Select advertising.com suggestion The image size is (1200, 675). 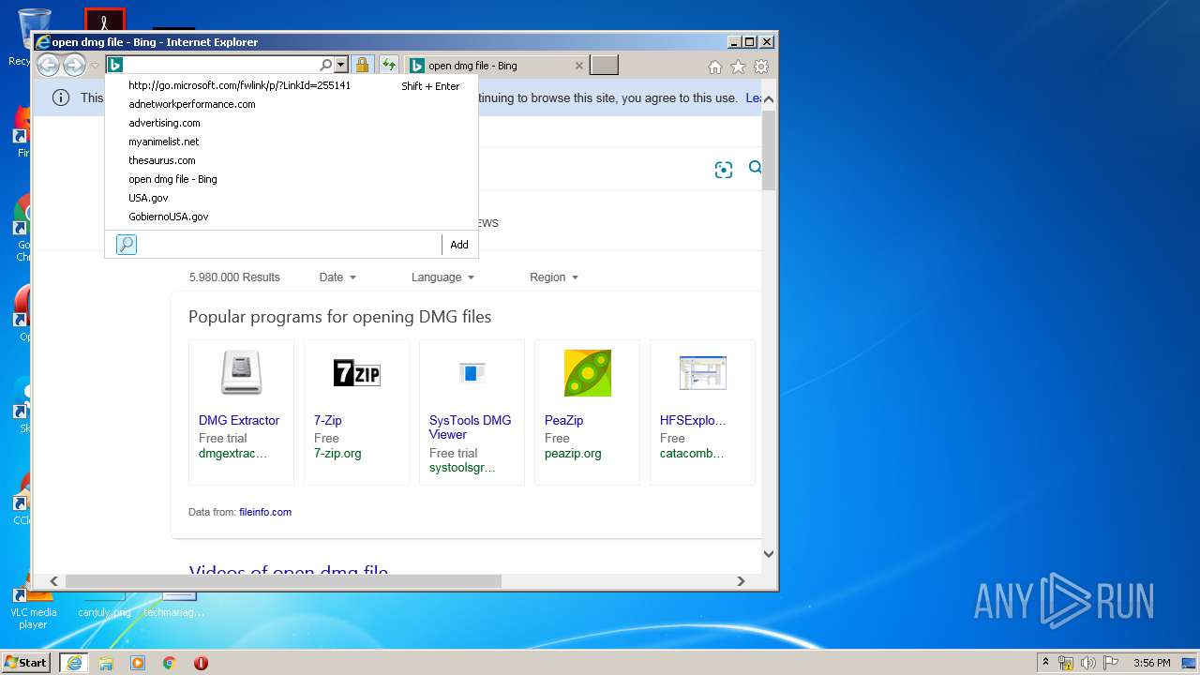[x=292, y=123]
